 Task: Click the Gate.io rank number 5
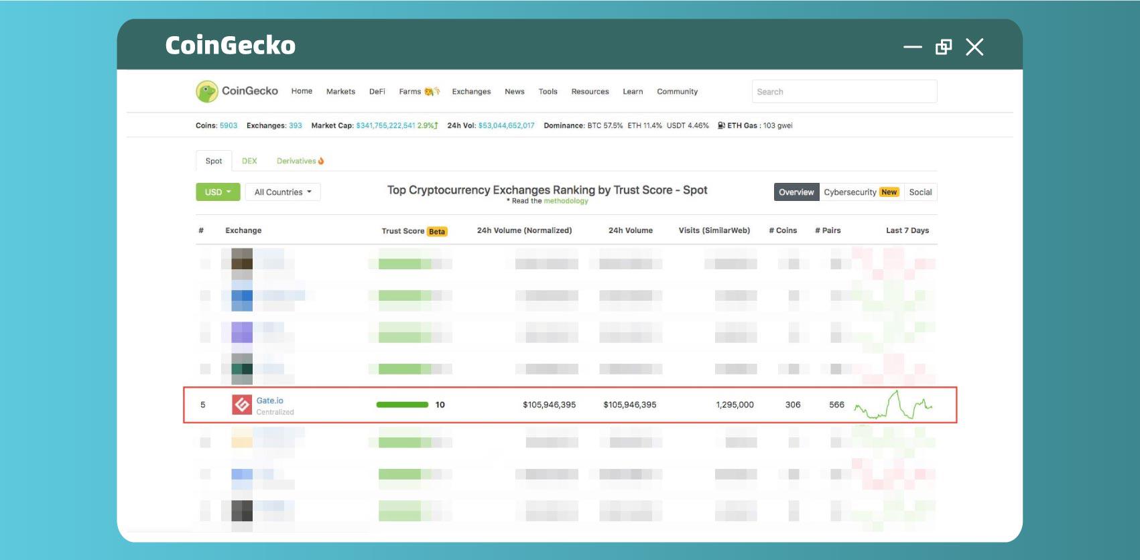pos(202,405)
